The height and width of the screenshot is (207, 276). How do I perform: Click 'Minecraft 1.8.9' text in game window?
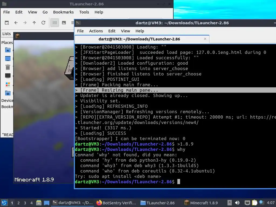click(x=34, y=180)
